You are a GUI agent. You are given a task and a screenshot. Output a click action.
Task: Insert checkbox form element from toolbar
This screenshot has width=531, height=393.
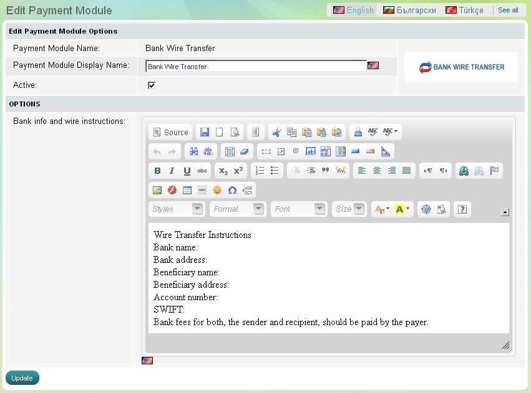tap(281, 151)
